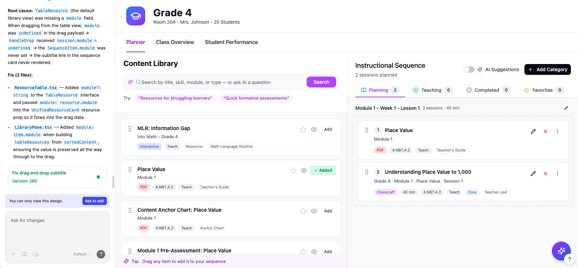578x268 pixels.
Task: Preview the MLR: Information Gap resource
Action: coord(314,129)
